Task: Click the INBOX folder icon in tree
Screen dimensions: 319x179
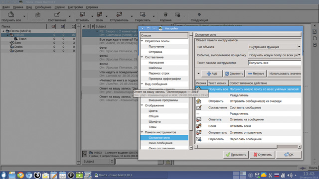Action: (11, 35)
